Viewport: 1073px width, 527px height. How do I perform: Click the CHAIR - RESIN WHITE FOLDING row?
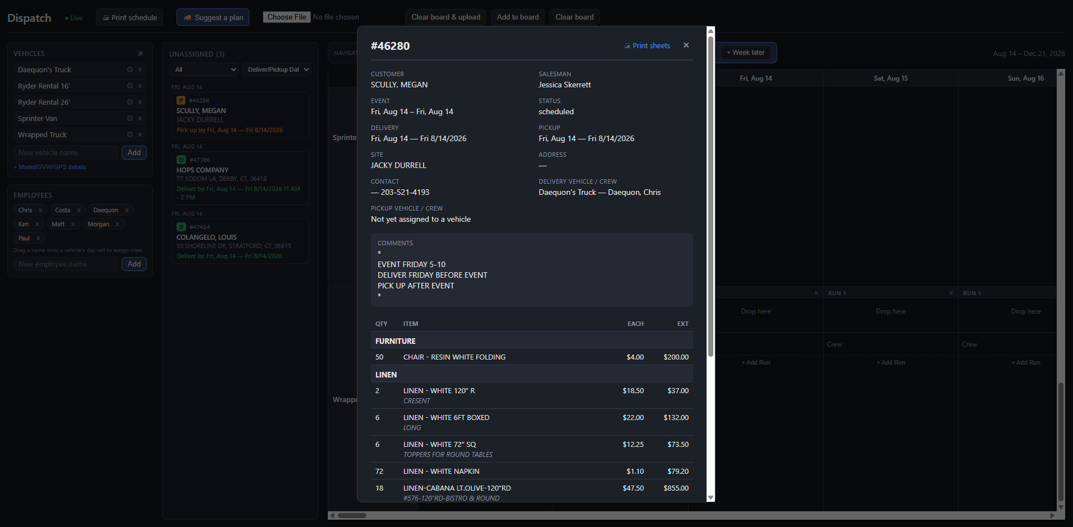pos(532,357)
